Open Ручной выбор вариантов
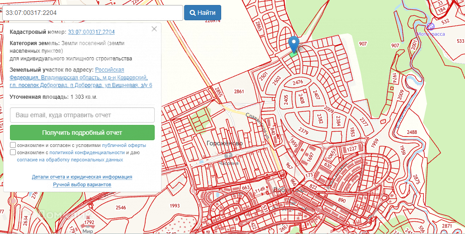This screenshot has width=465, height=234. (x=82, y=185)
